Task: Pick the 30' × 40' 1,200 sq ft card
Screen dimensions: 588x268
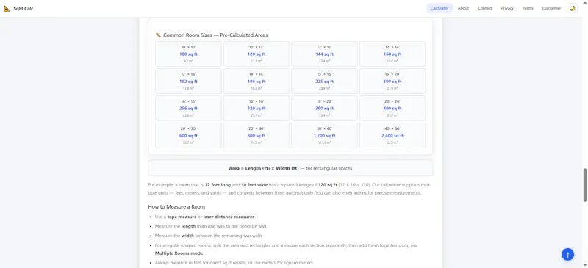Action: pos(324,135)
